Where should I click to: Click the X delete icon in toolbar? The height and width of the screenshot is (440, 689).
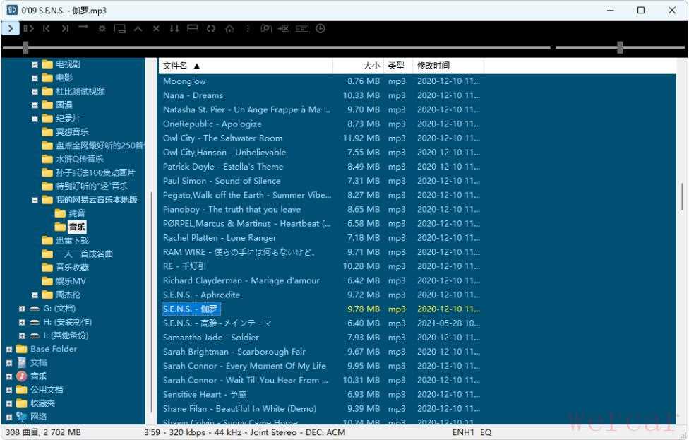pyautogui.click(x=156, y=29)
